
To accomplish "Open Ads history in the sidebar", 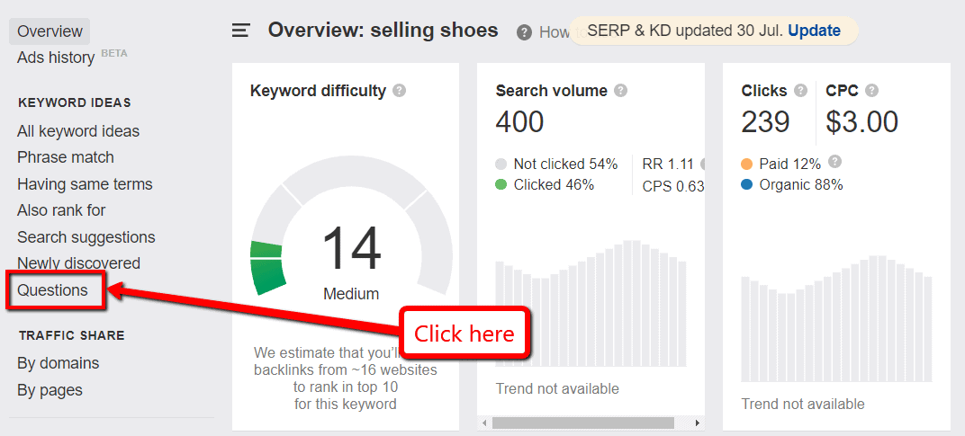I will pos(56,58).
